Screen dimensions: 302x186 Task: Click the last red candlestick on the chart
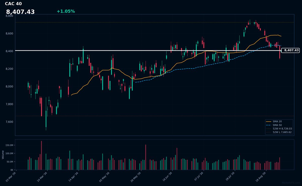[x=280, y=52]
